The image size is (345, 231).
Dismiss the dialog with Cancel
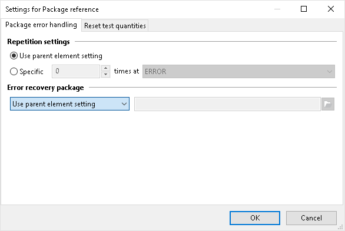click(311, 218)
